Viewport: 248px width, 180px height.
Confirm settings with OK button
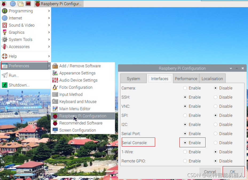[233, 172]
